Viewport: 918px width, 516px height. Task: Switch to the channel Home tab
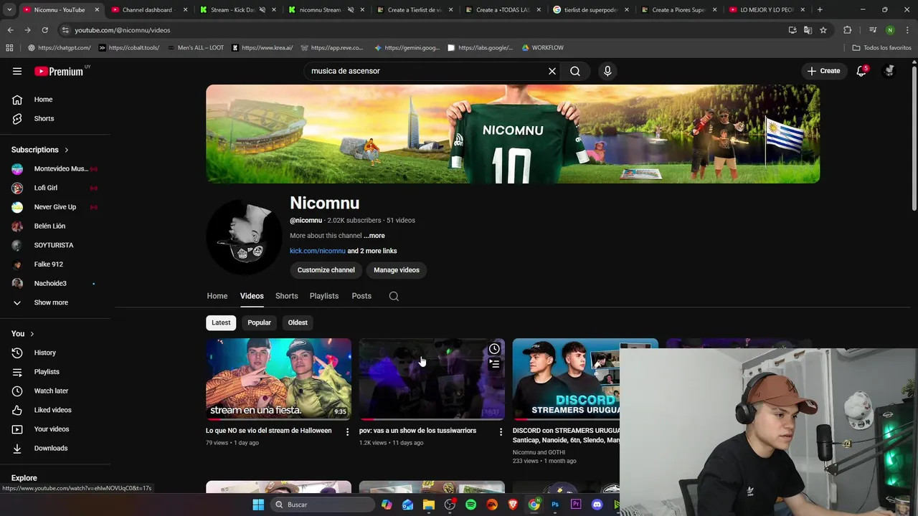[x=217, y=296]
